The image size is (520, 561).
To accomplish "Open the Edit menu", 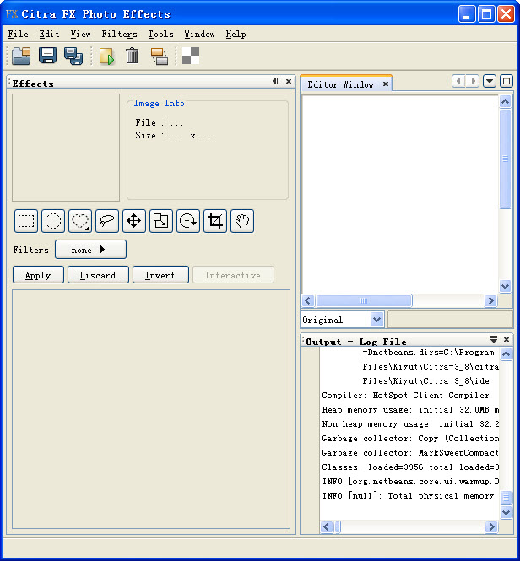I will (x=50, y=35).
